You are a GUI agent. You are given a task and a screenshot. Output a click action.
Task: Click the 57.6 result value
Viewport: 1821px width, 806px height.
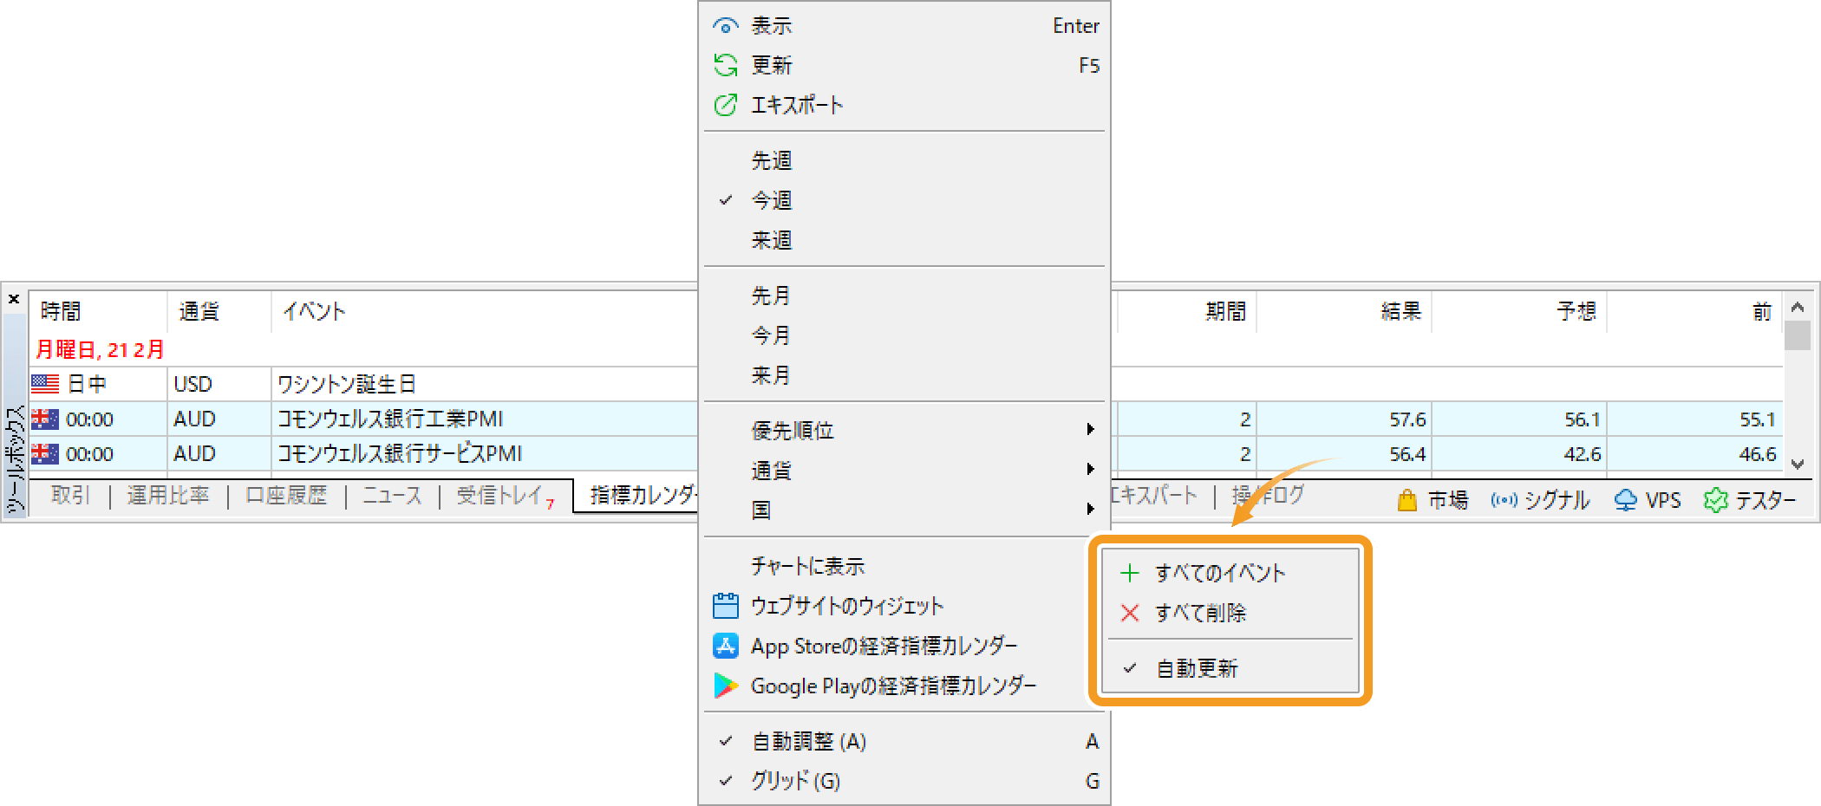[1407, 419]
